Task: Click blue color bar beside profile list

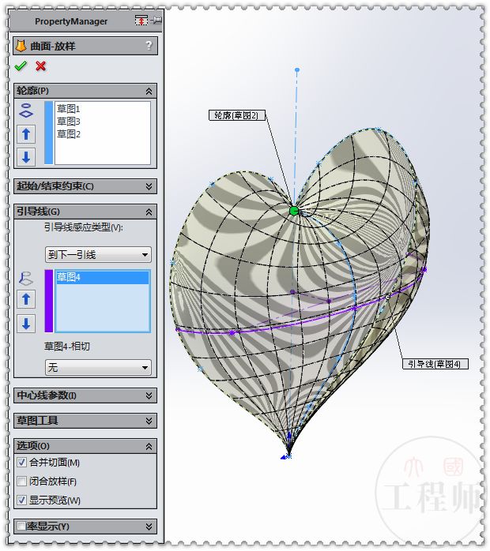Action: click(48, 133)
